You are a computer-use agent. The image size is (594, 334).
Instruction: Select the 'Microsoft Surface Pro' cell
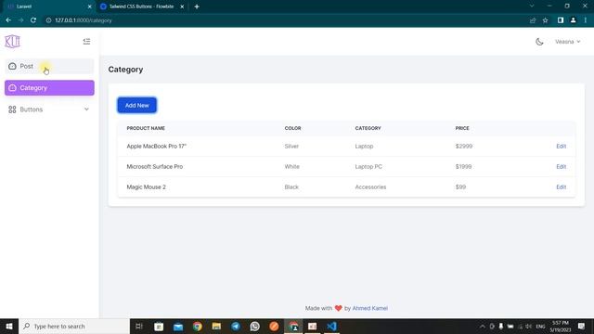pos(155,167)
